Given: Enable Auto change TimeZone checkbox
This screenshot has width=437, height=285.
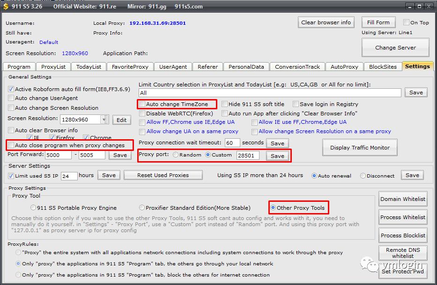Looking at the screenshot, I should click(x=142, y=104).
